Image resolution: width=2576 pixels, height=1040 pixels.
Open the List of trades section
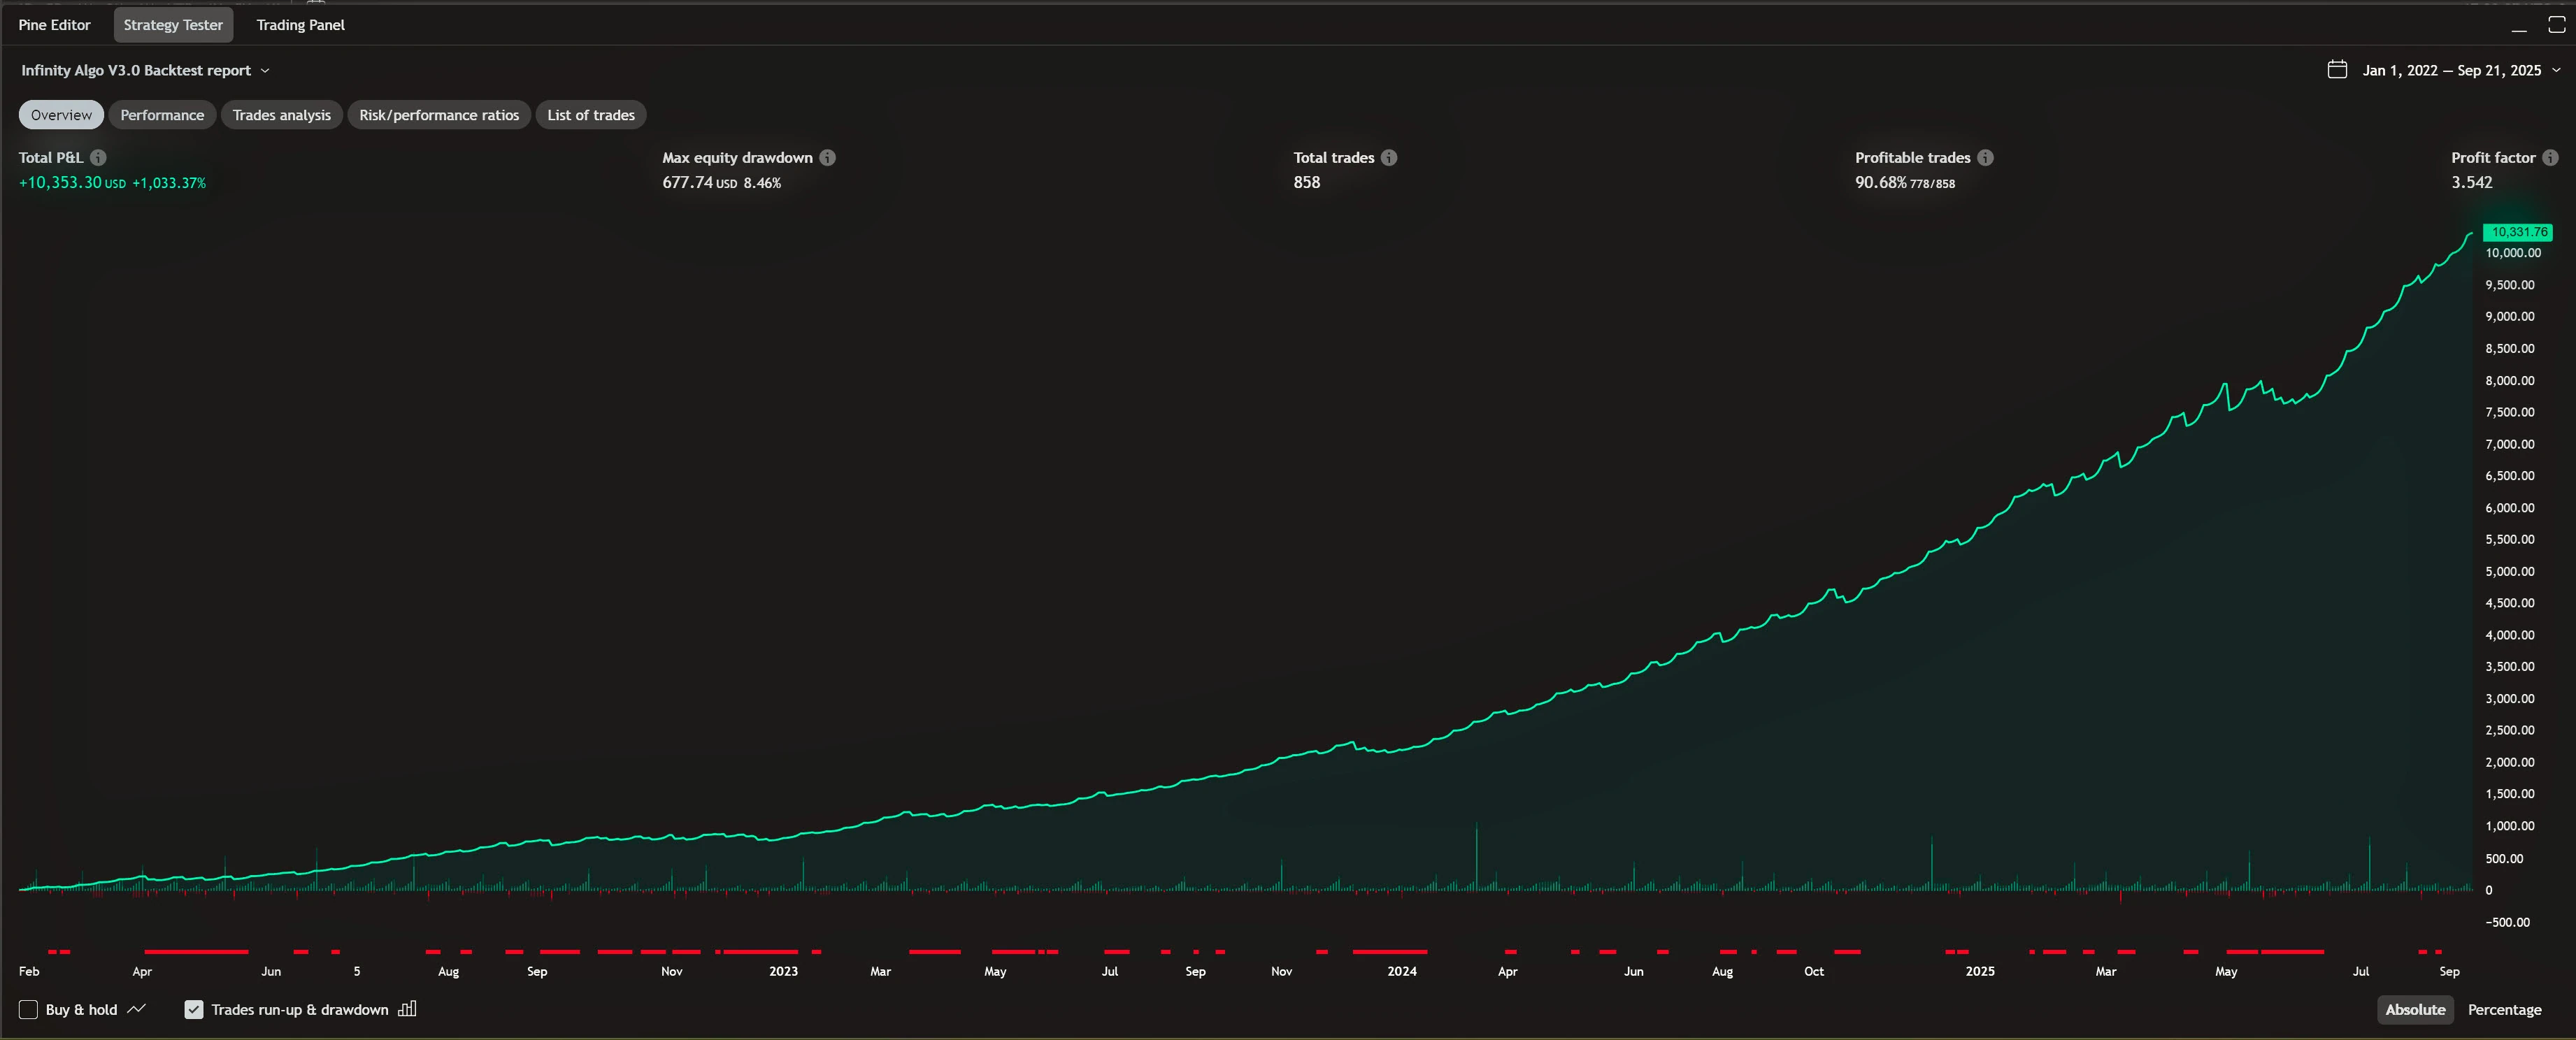pos(590,115)
